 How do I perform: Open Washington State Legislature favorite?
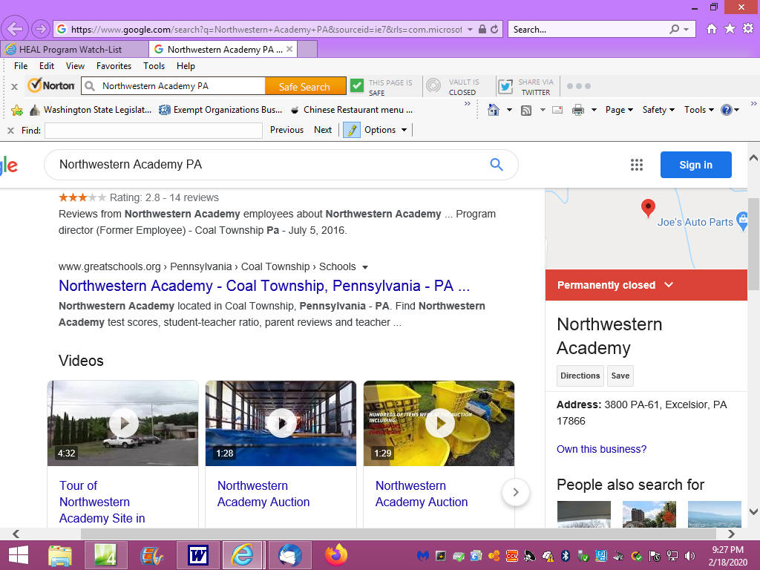91,110
